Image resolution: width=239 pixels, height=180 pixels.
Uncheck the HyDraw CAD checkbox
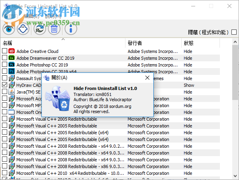[4, 84]
